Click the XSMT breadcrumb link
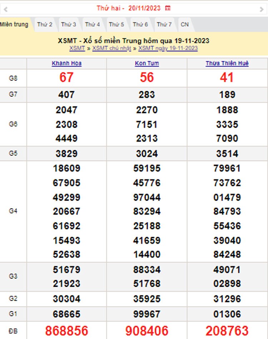Screen dimensions: 268x339 [x=77, y=48]
